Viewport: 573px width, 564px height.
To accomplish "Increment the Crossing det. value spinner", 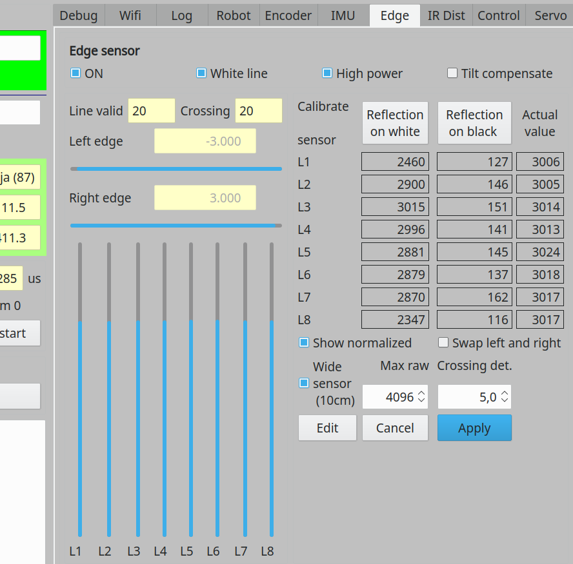I will pyautogui.click(x=505, y=393).
